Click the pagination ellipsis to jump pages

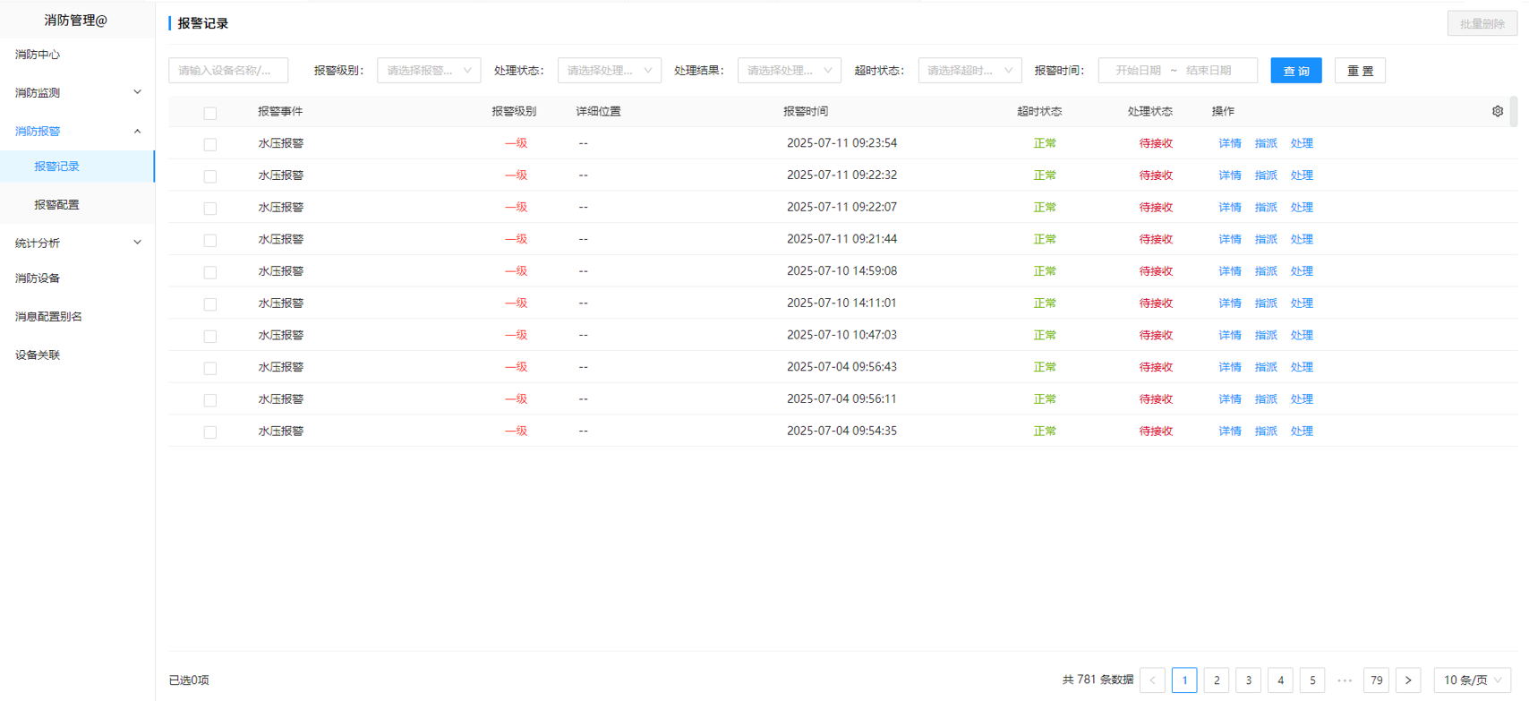pos(1344,680)
